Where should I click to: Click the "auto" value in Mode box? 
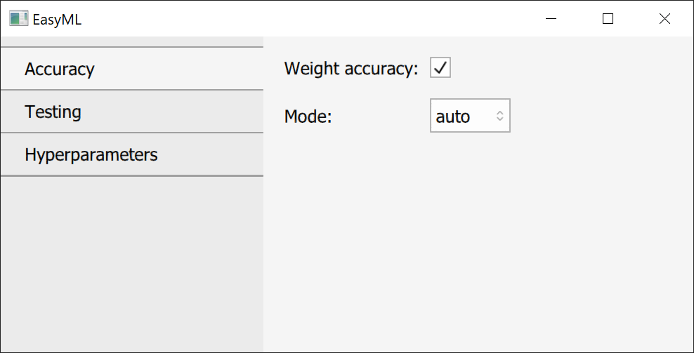(453, 116)
